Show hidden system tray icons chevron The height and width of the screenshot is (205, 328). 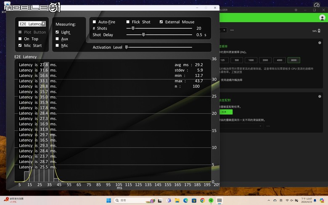269,201
